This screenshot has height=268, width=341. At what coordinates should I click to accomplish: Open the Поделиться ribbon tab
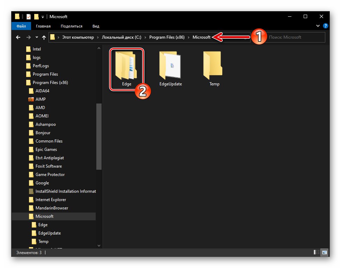[x=71, y=26]
